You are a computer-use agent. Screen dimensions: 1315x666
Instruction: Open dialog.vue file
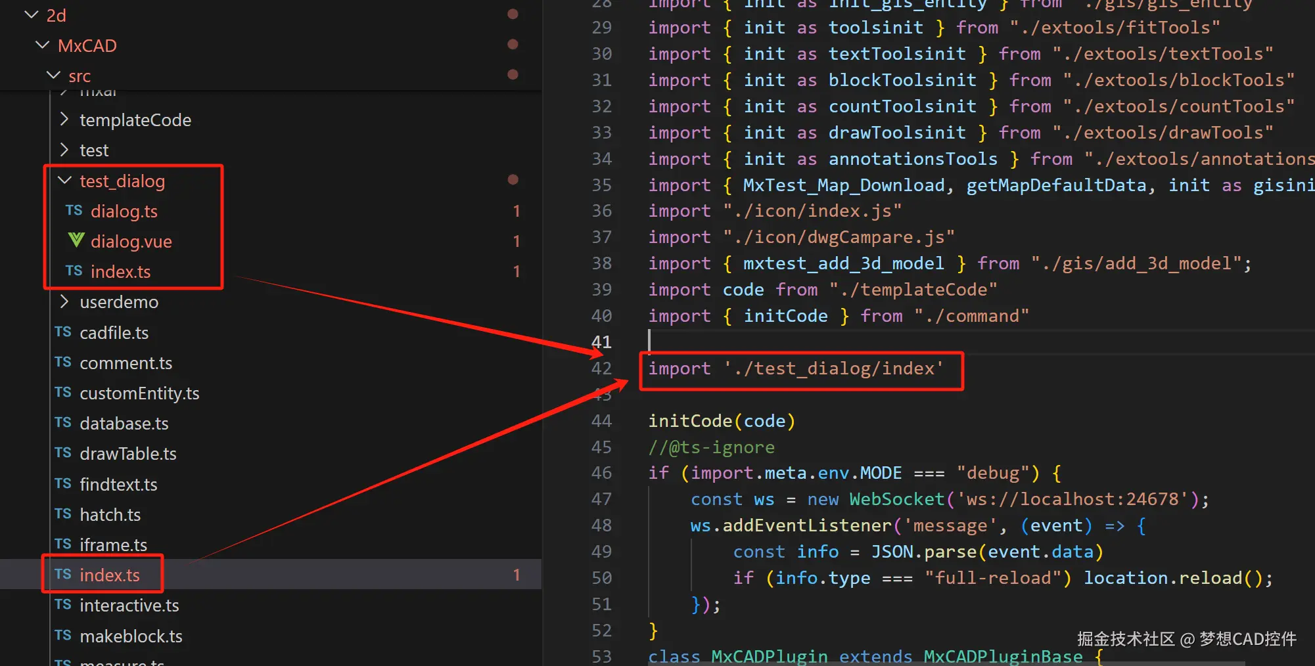(131, 241)
